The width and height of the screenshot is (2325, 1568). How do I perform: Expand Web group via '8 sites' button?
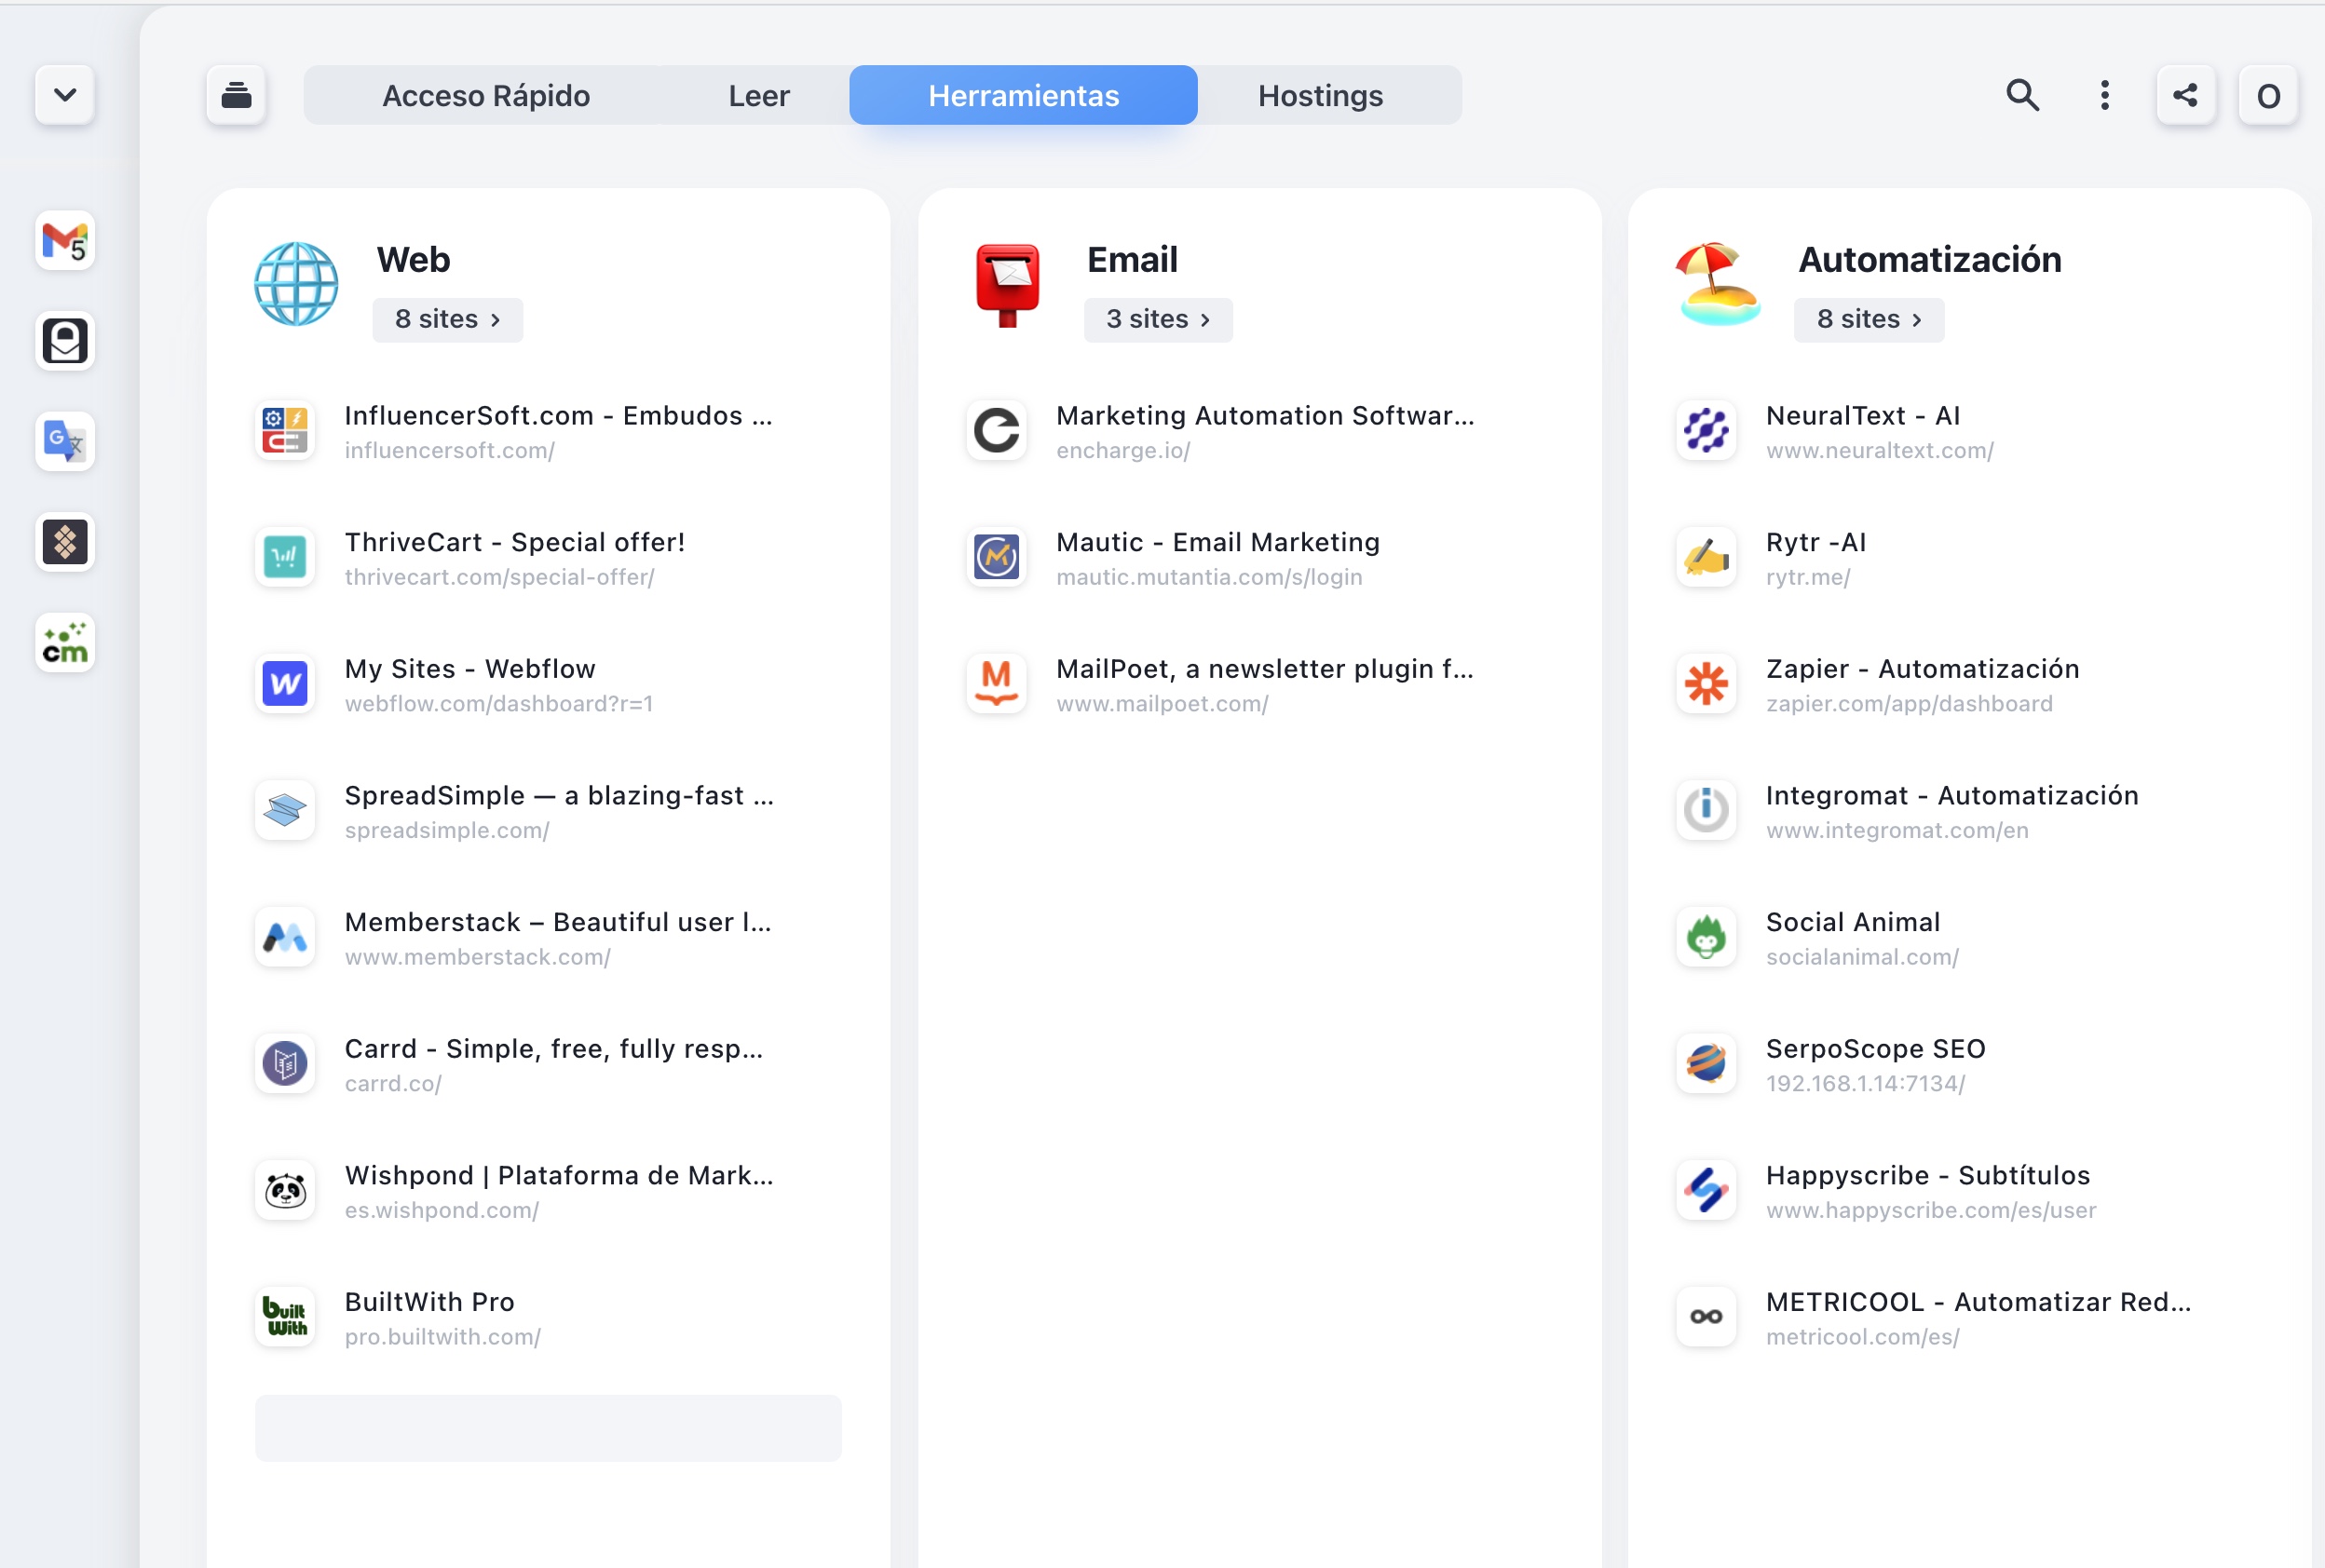447,319
